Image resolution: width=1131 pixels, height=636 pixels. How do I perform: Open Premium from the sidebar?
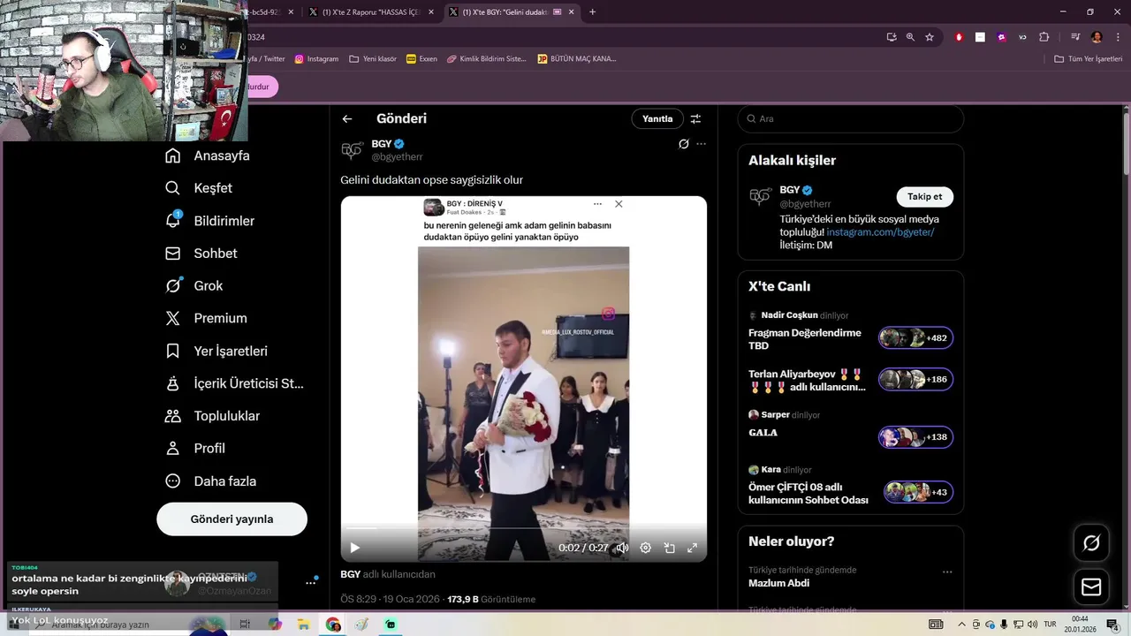(x=206, y=318)
